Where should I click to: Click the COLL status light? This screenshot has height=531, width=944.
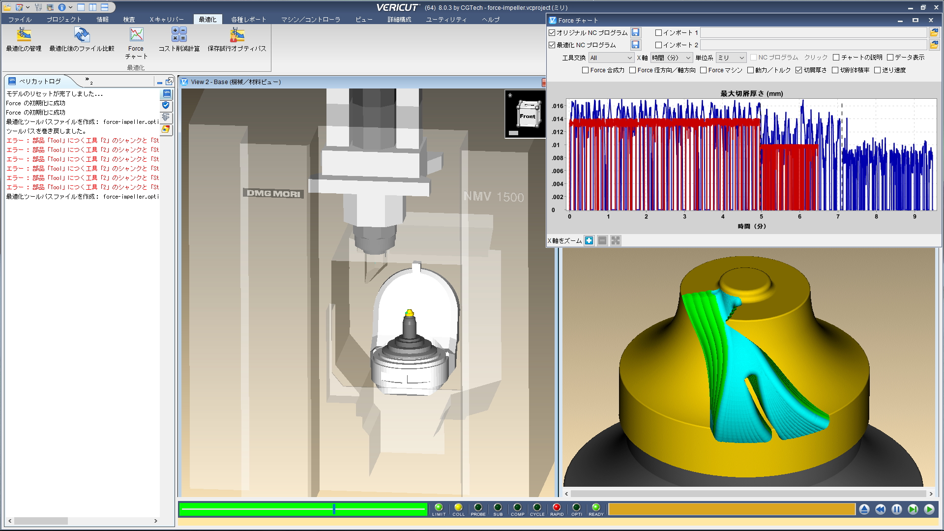point(458,507)
